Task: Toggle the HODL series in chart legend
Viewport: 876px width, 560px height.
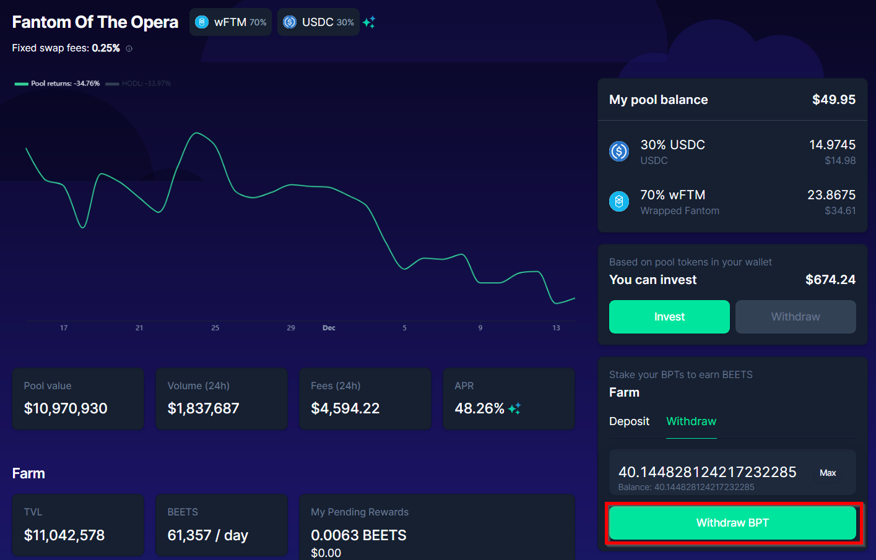Action: [x=138, y=84]
